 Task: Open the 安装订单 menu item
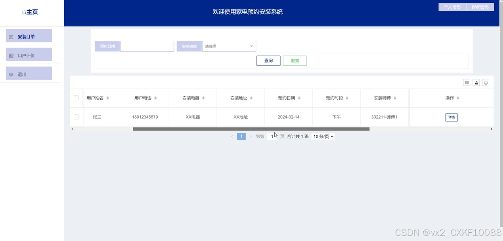coord(29,36)
